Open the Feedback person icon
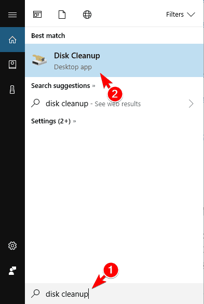This screenshot has height=304, width=204. [12, 271]
